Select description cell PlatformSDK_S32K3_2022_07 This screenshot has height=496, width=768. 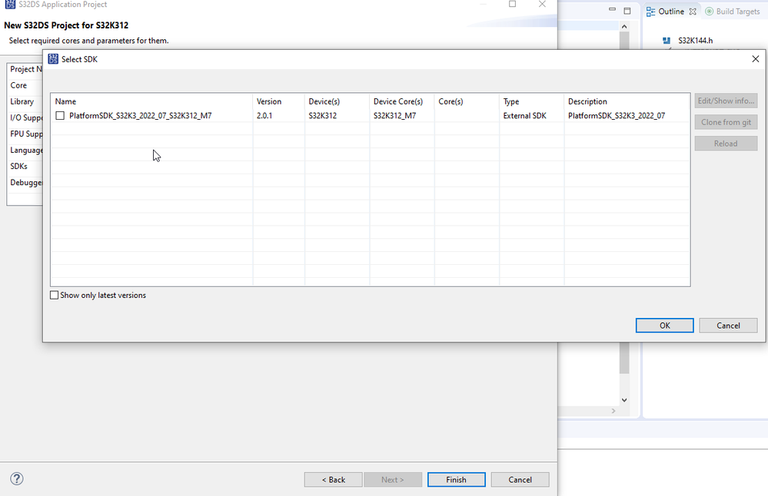(x=617, y=115)
